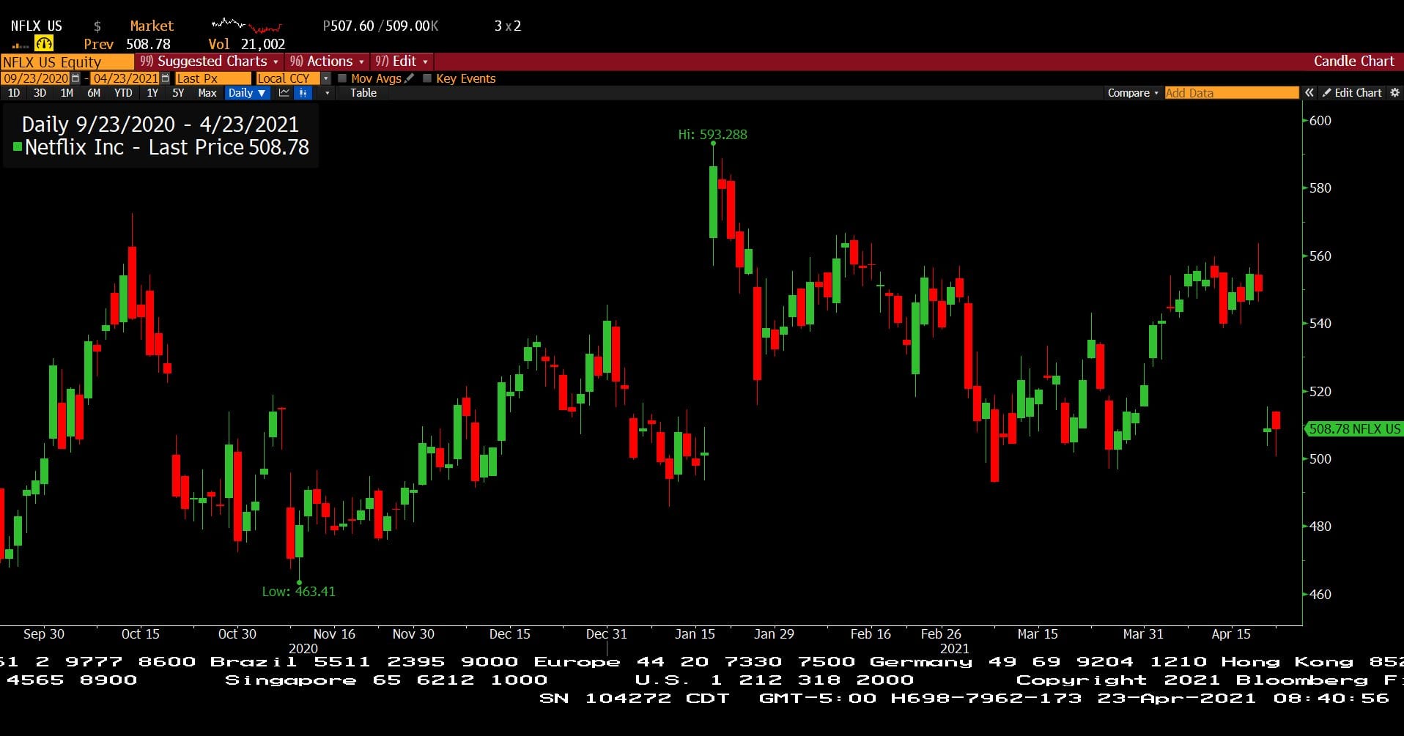Click the Edit Chart pencil button
This screenshot has height=736, width=1404.
click(x=1352, y=93)
